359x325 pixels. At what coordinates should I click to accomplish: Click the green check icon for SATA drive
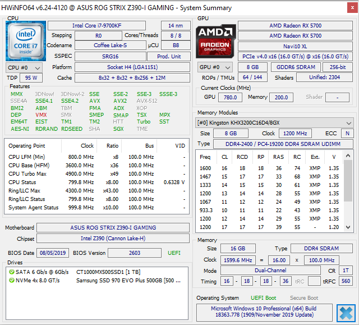[x=11, y=272]
